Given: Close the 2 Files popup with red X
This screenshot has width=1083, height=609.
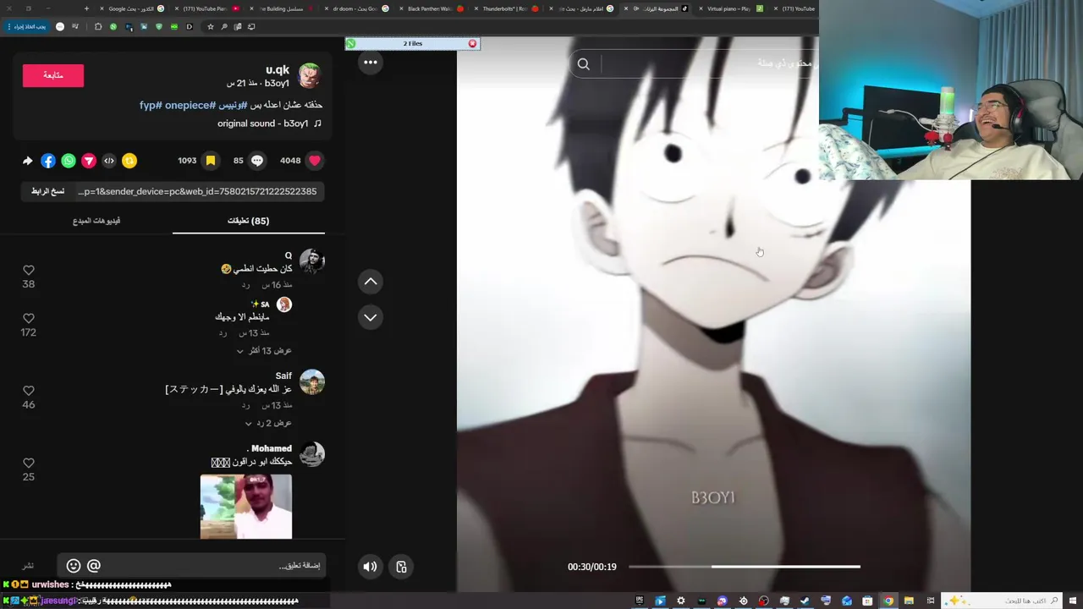Looking at the screenshot, I should point(472,43).
